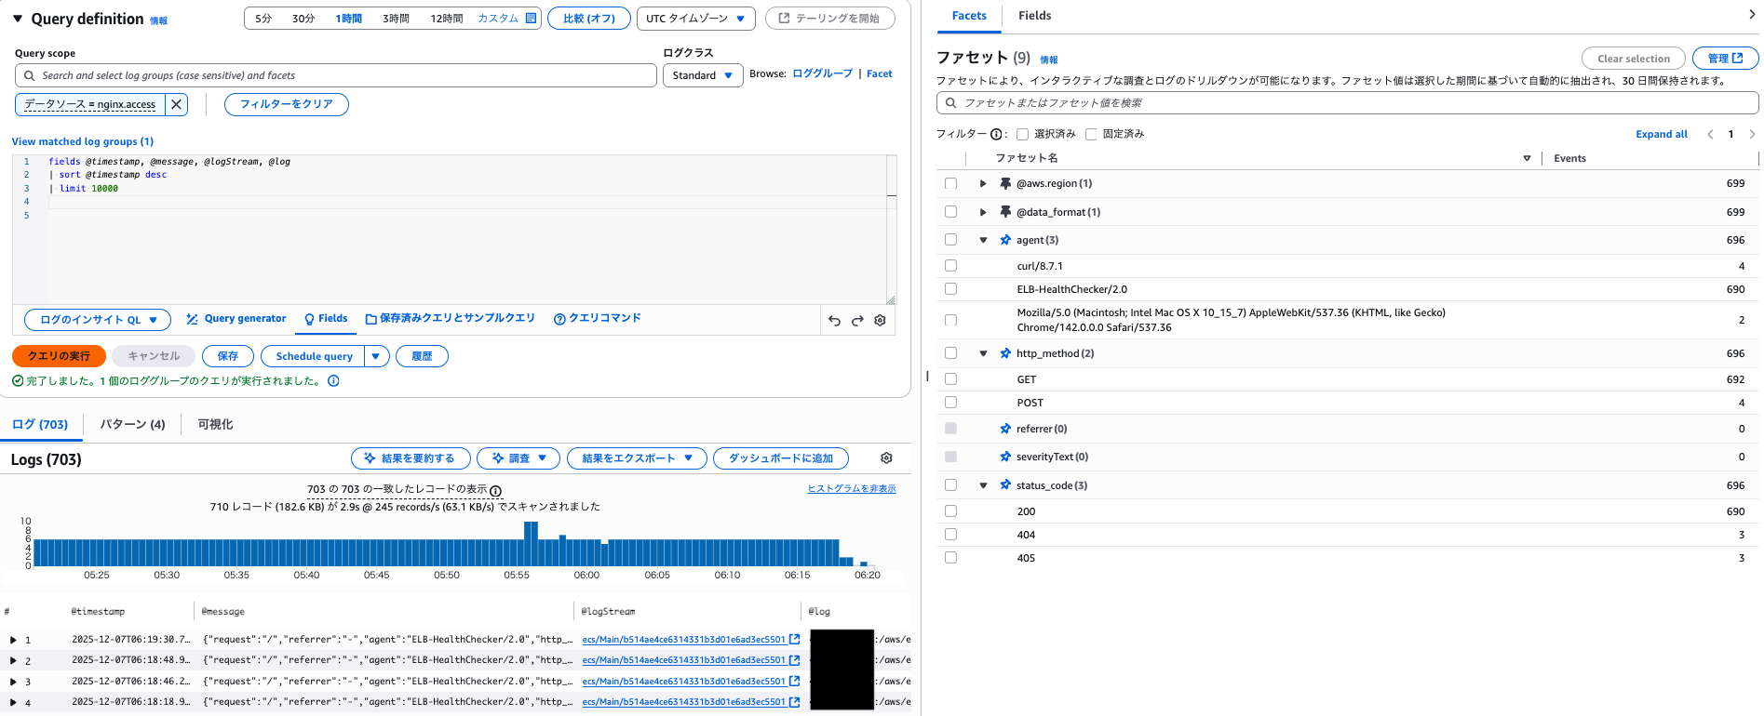This screenshot has width=1764, height=716.
Task: Switch to the パターン (4) tab
Action: tap(132, 425)
